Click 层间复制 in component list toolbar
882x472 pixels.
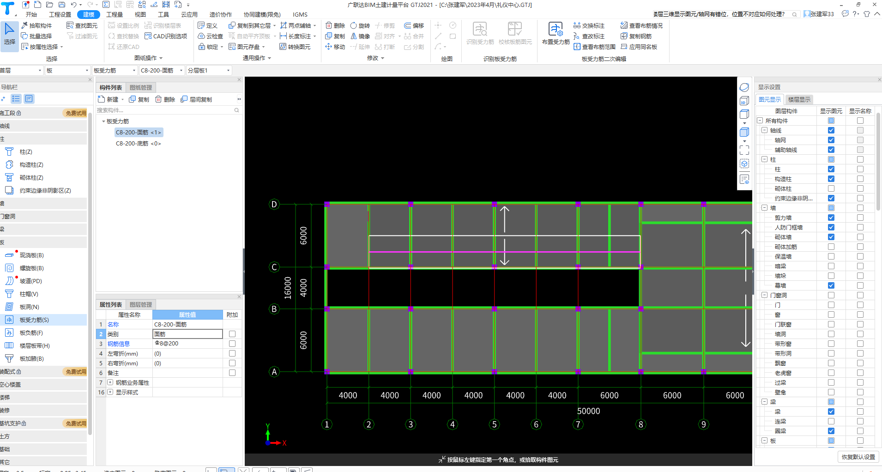196,99
